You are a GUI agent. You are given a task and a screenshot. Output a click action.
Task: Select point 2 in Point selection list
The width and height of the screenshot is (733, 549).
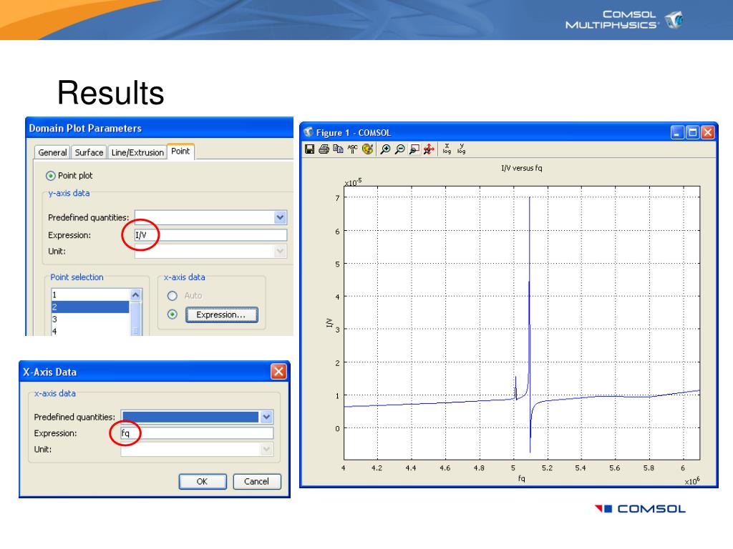point(89,307)
